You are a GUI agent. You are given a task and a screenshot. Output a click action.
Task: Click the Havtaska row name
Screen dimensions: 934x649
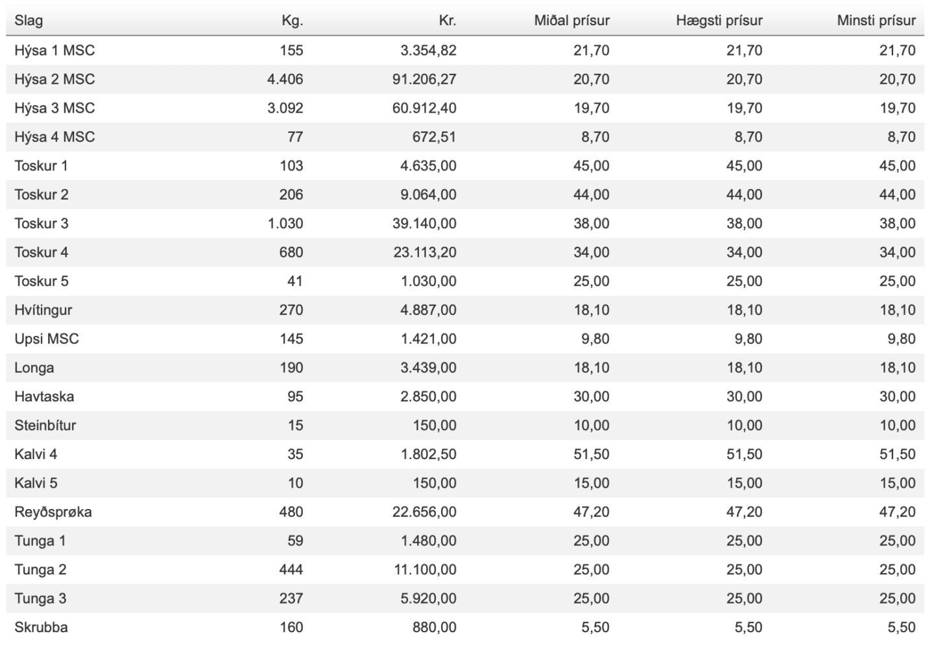tap(44, 397)
